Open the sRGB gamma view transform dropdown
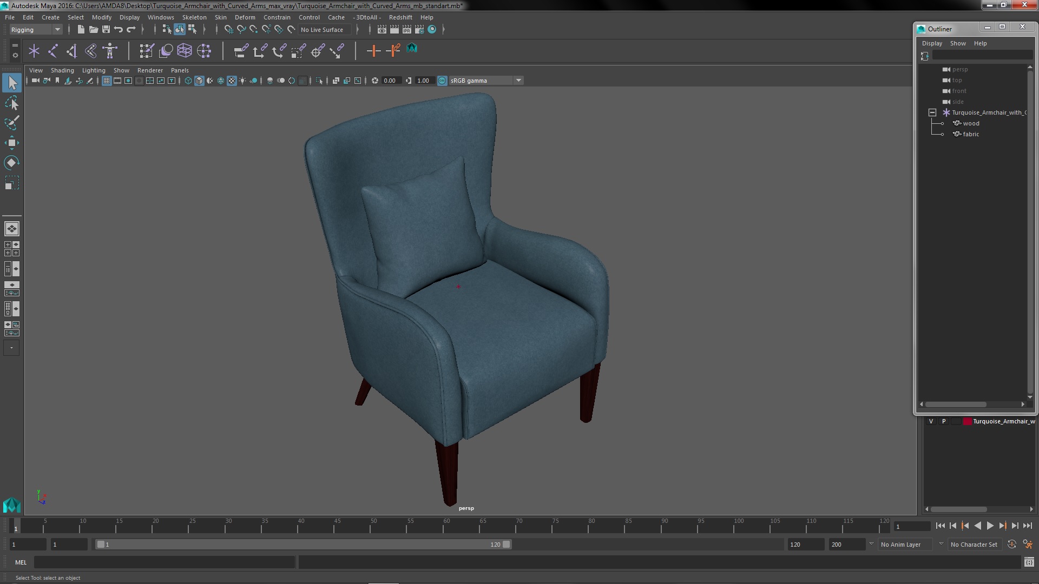The width and height of the screenshot is (1039, 584). point(486,81)
